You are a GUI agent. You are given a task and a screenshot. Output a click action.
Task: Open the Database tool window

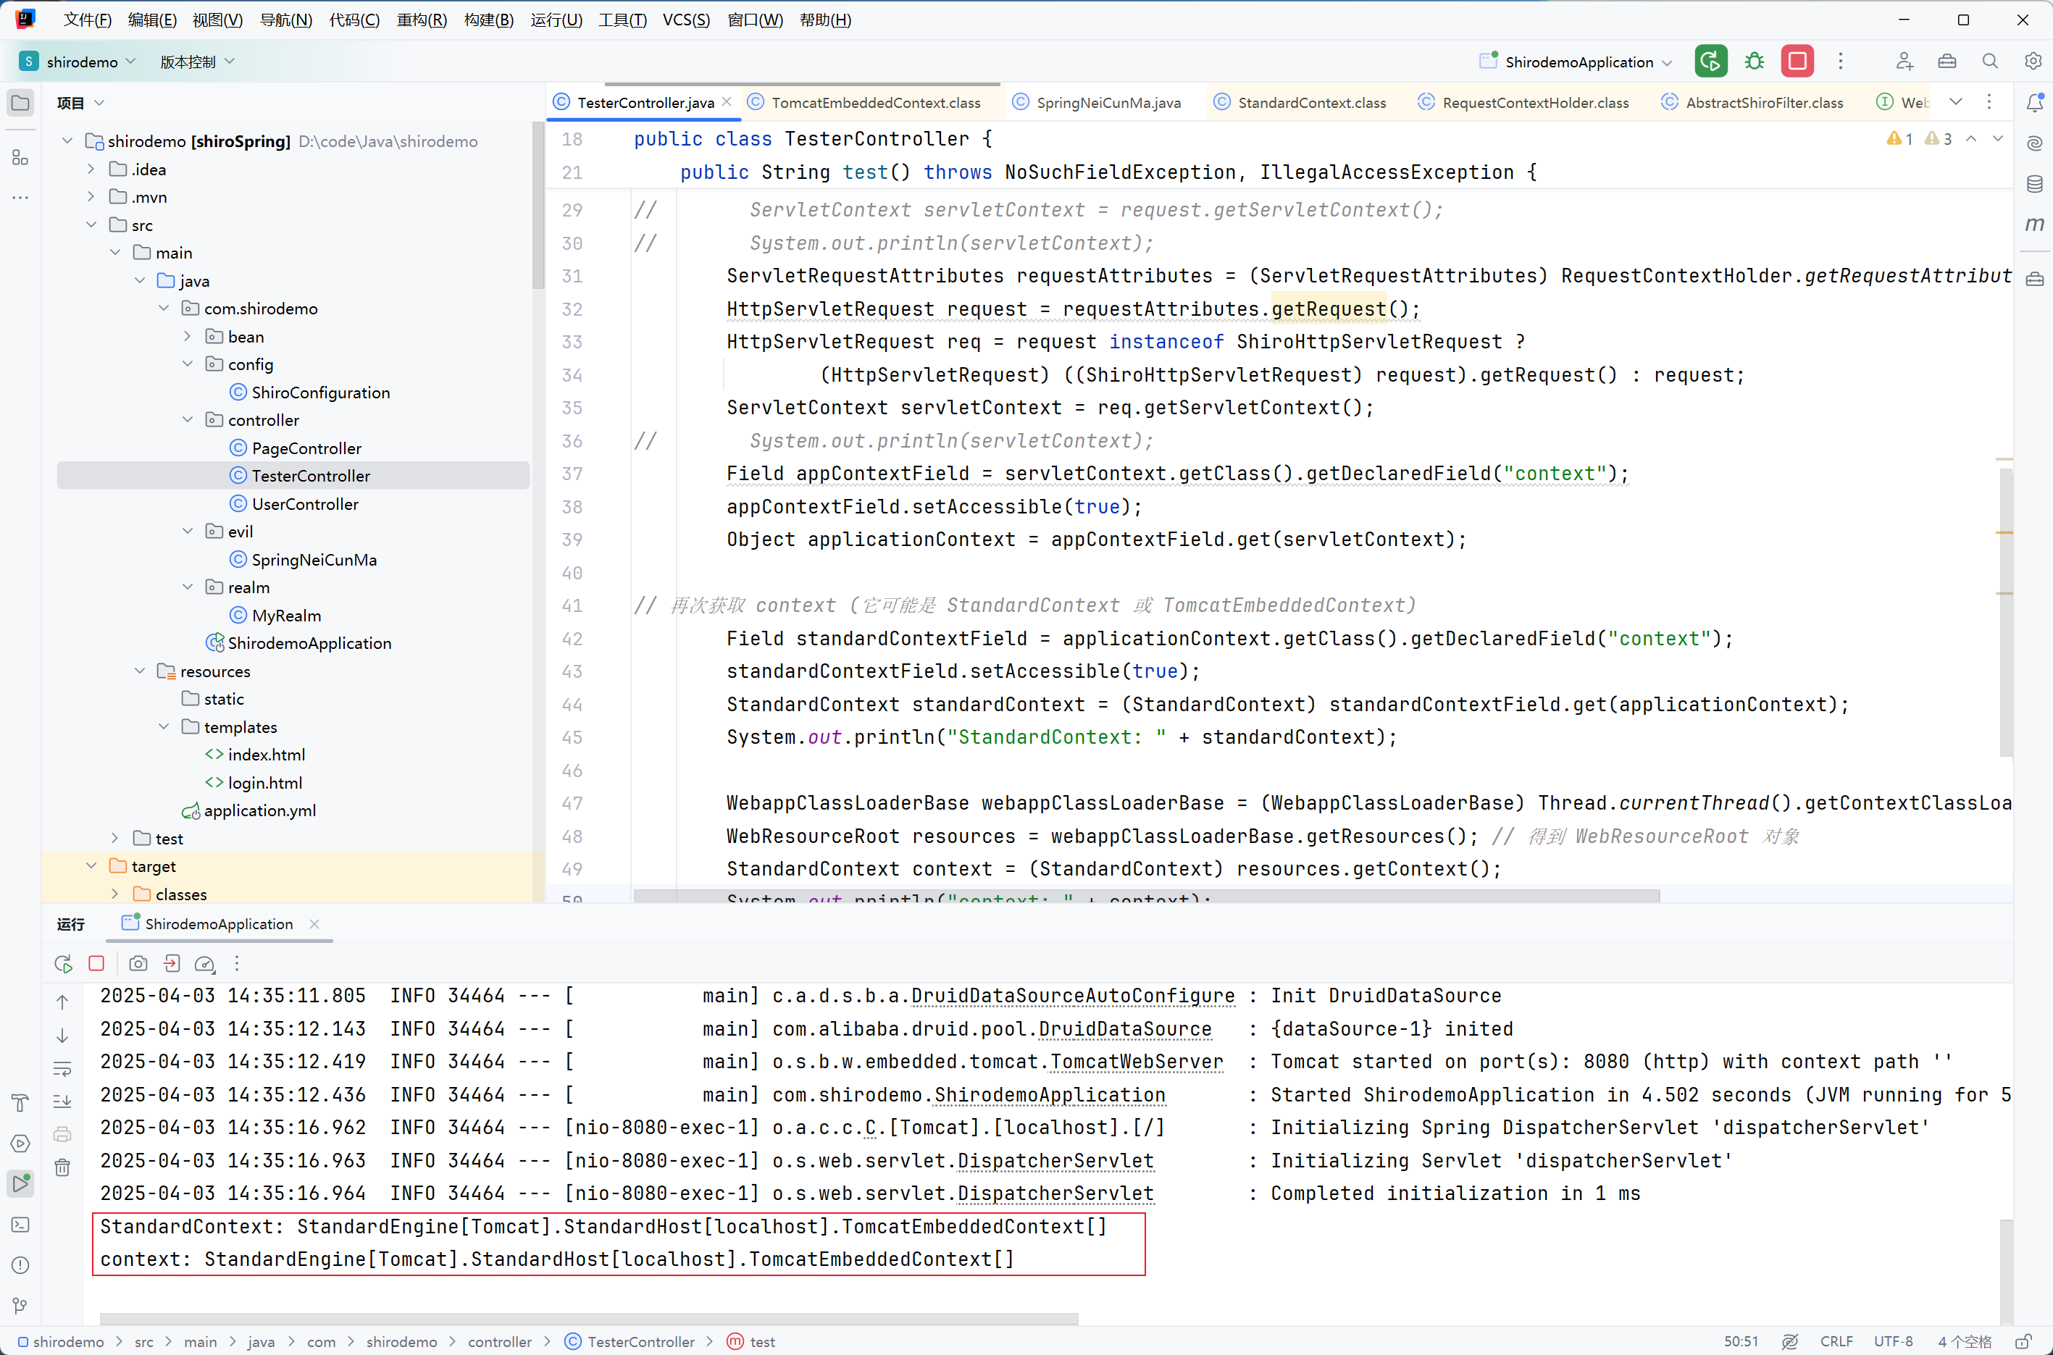point(2035,184)
